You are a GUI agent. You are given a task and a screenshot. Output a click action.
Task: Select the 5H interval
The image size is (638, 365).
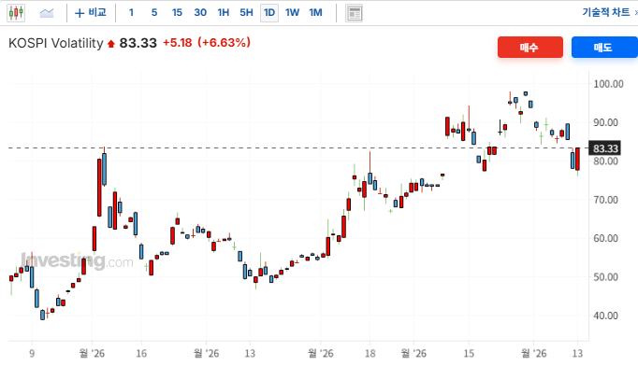(246, 12)
